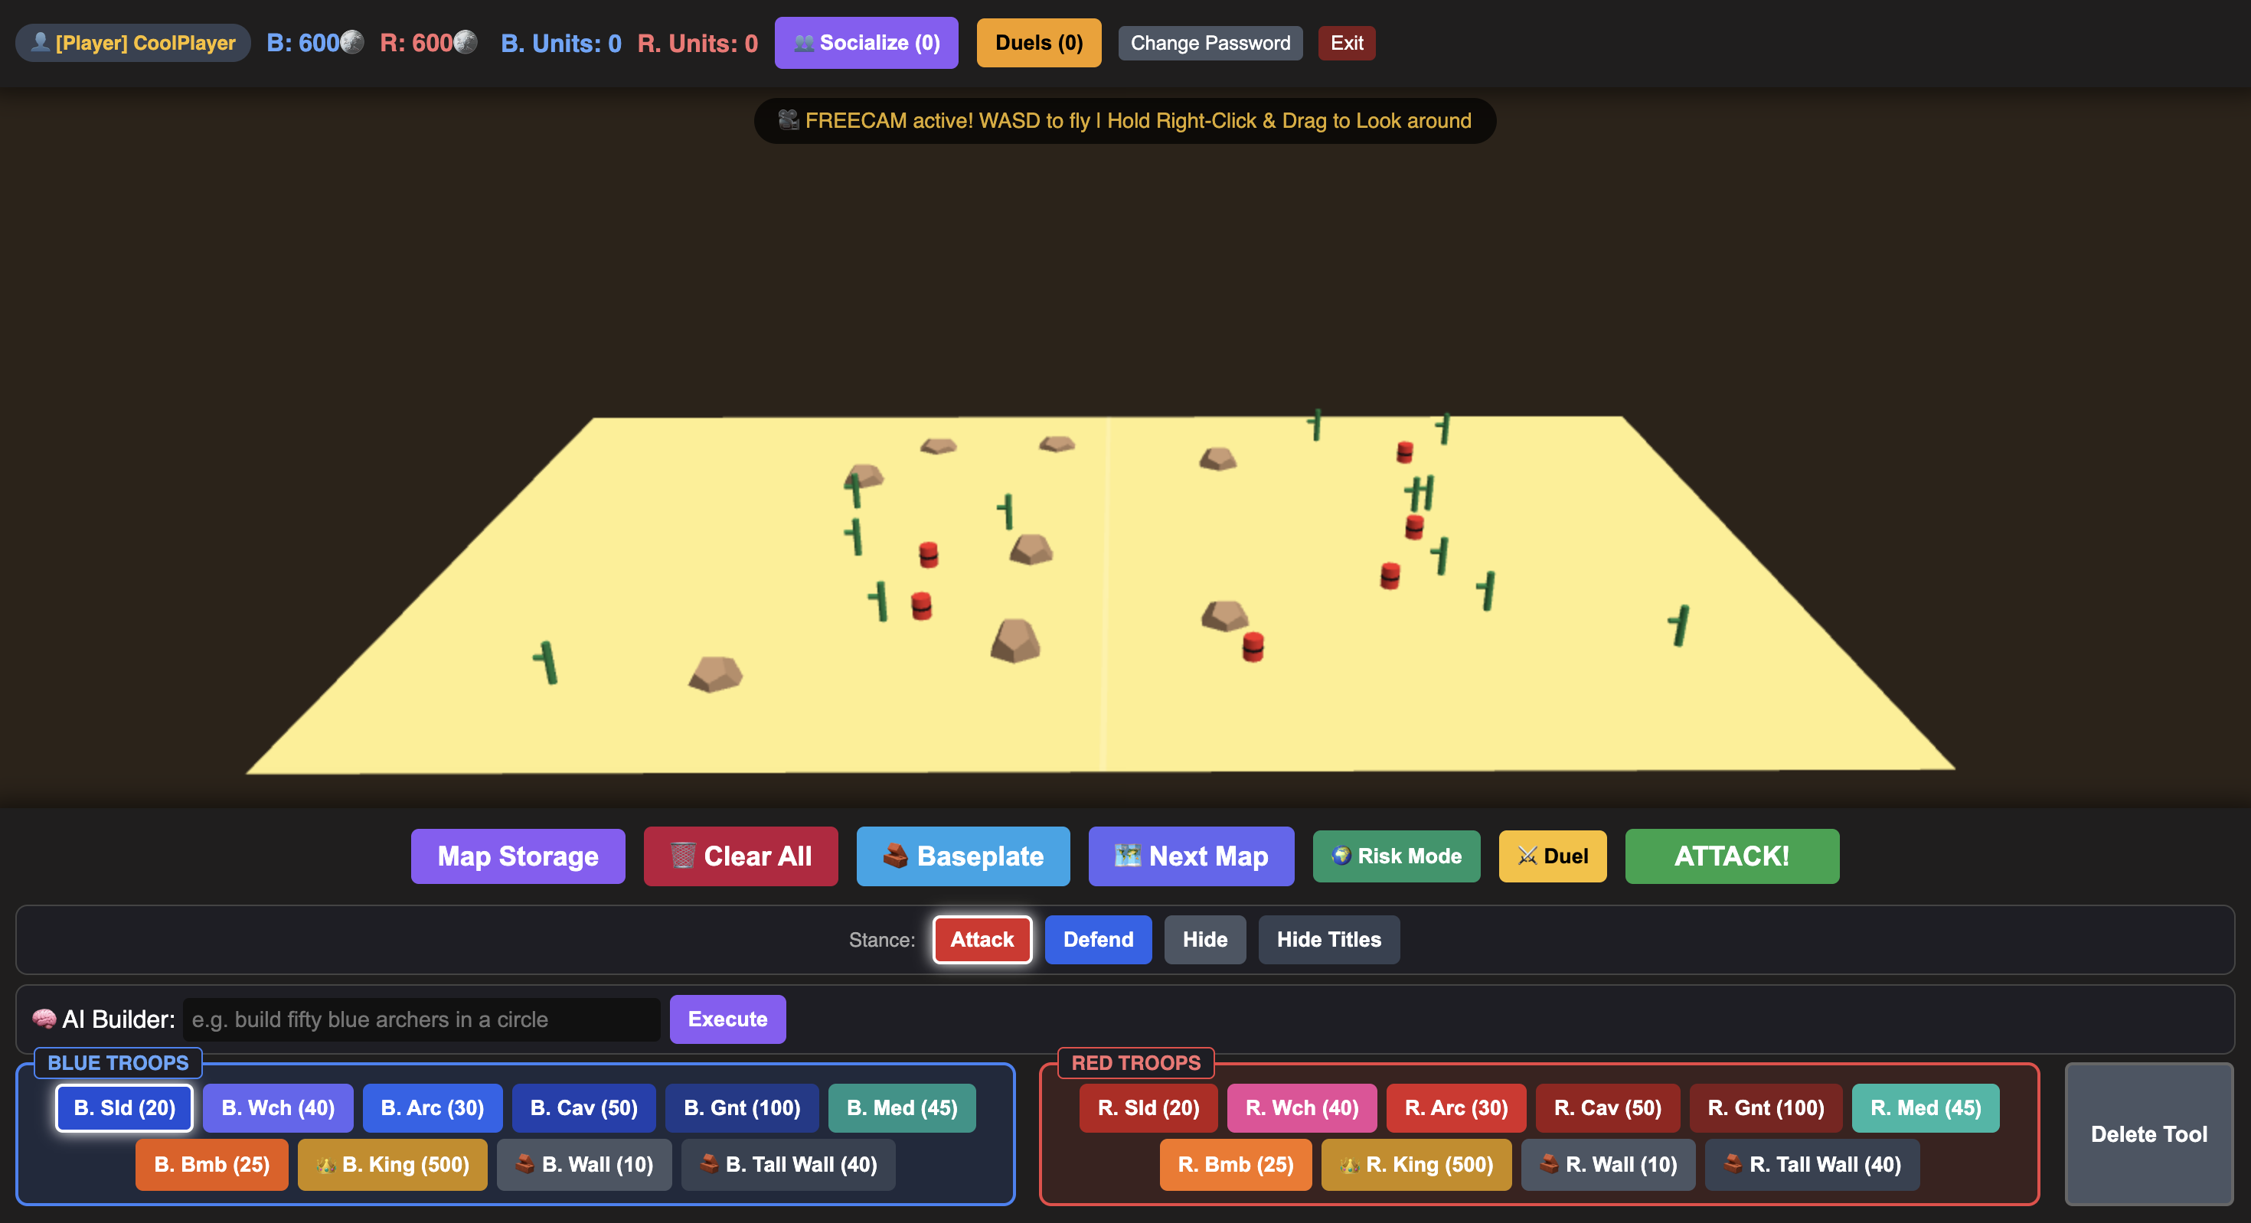Set stance to Attack
The width and height of the screenshot is (2251, 1223).
[982, 940]
